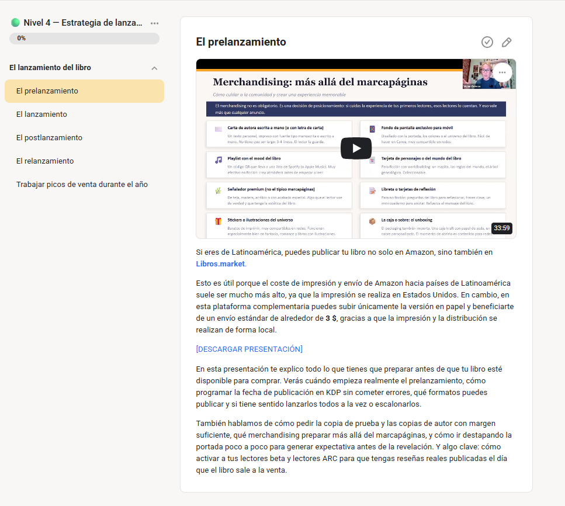Viewport: 565px width, 506px height.
Task: Mark lesson complete with the circle check icon
Action: [487, 42]
